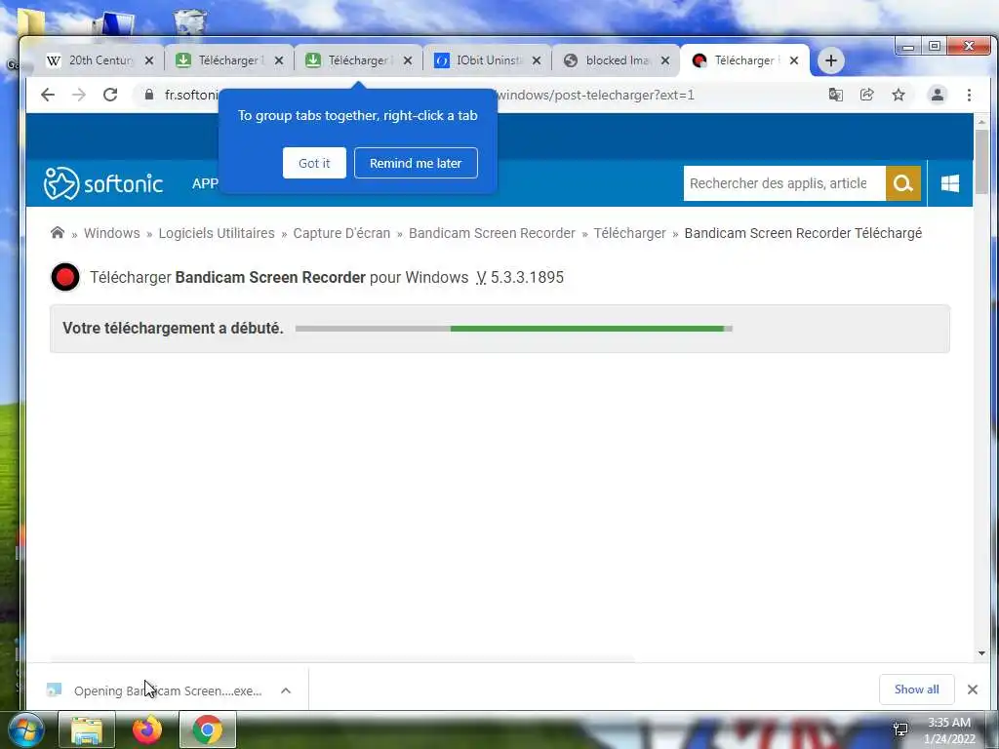Click the forward navigation arrow
This screenshot has height=749, width=999.
(x=79, y=95)
